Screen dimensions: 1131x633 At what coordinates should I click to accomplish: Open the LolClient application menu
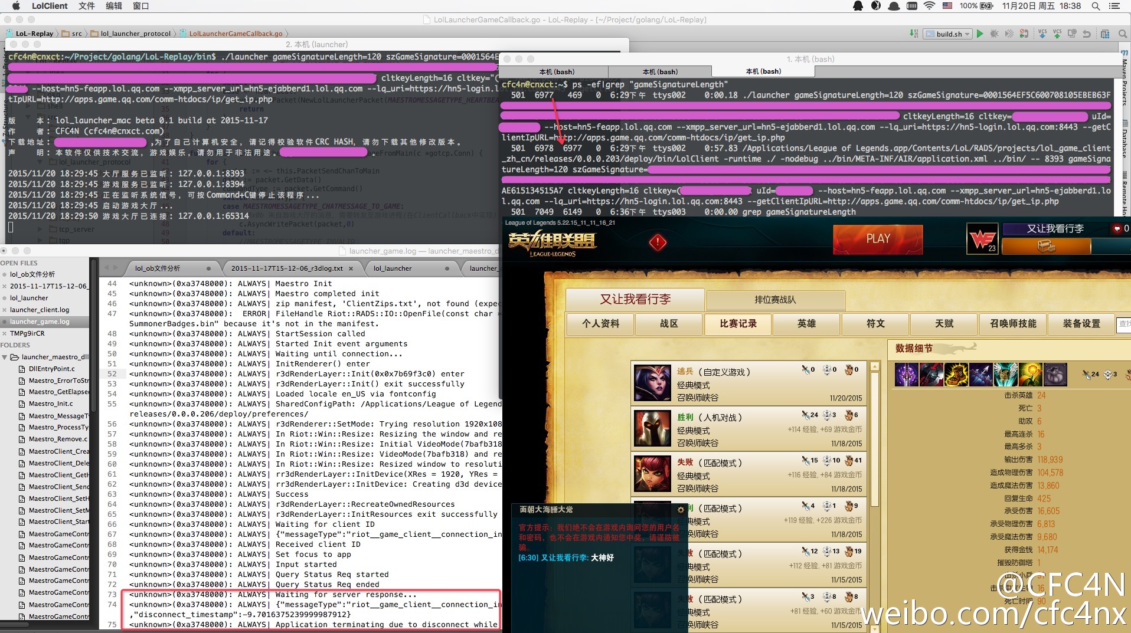point(50,6)
